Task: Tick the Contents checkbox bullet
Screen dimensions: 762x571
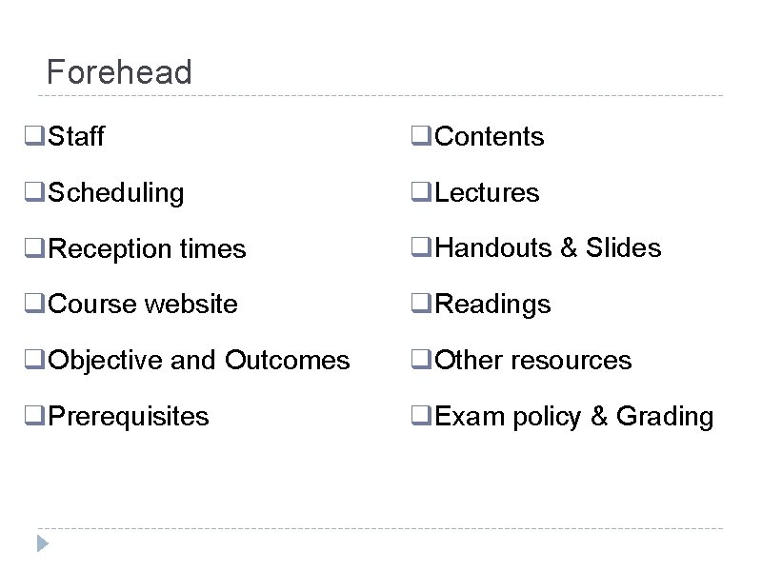Action: pos(421,135)
